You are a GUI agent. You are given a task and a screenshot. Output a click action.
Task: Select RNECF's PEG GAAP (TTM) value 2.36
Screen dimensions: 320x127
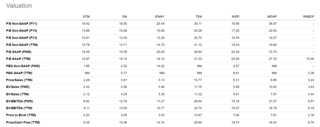point(310,73)
